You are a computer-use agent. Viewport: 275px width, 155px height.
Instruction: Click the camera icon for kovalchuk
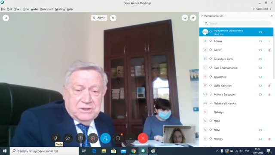coord(260,77)
